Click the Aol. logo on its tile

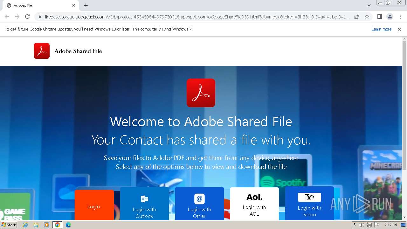pos(254,197)
